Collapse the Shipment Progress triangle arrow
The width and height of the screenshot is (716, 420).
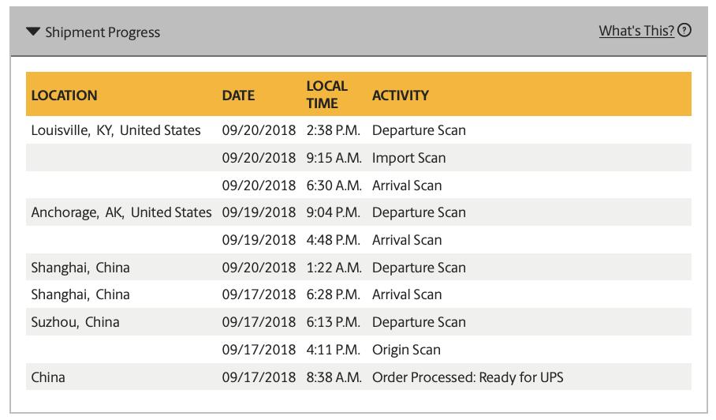[32, 32]
